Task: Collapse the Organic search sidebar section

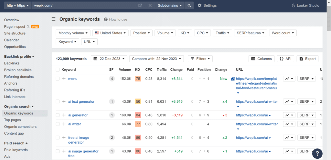Action: (19, 107)
